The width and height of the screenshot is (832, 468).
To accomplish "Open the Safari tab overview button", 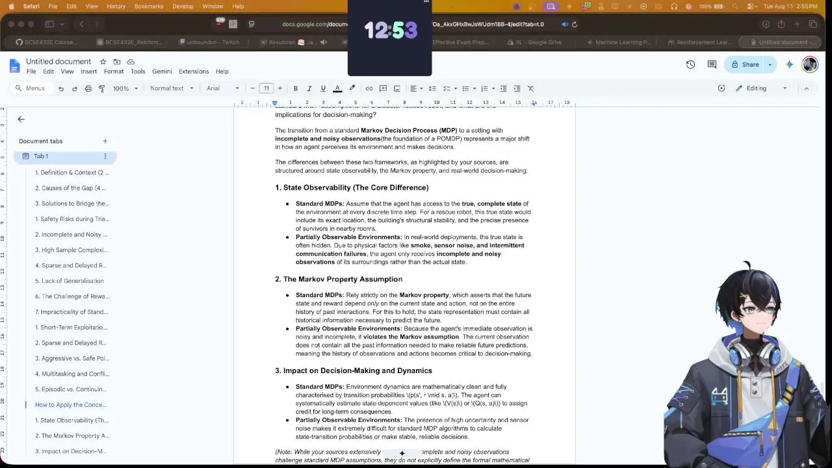I will tap(813, 24).
